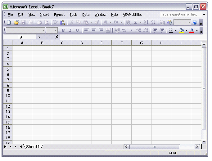Open the Font name dropdown
The height and width of the screenshot is (161, 212).
43,30
